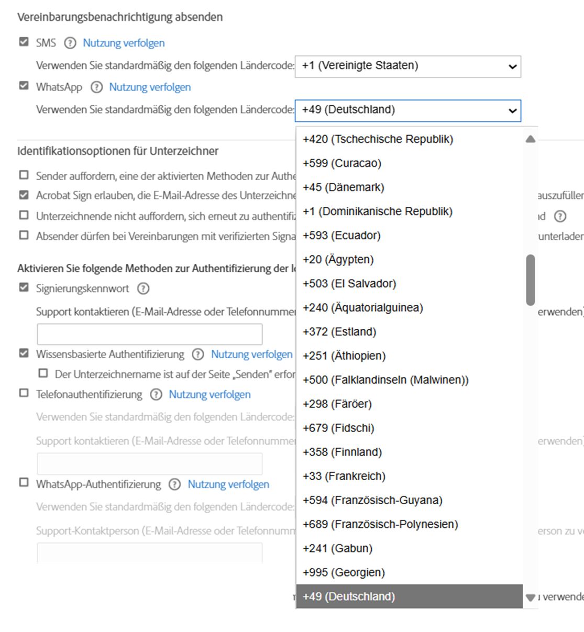Select +298 (Färöer) option

(x=410, y=404)
